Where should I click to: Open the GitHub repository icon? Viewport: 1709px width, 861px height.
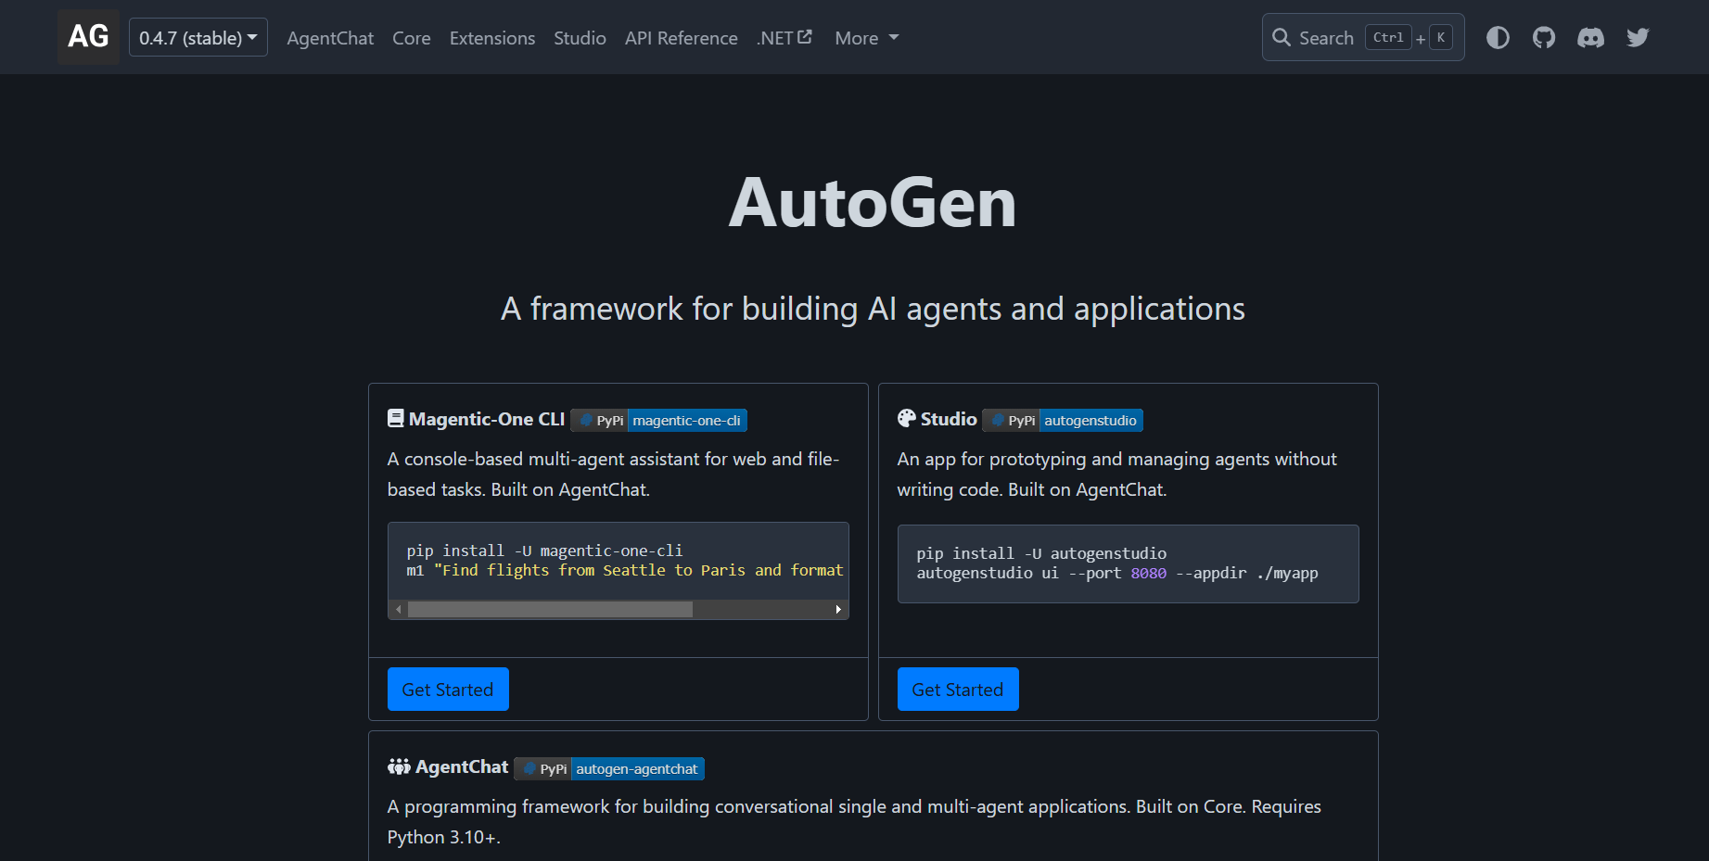pyautogui.click(x=1544, y=37)
